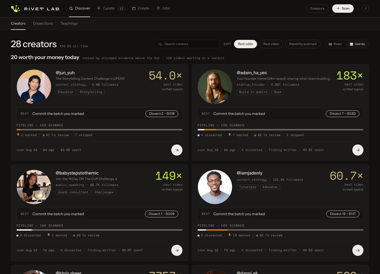Viewport: 380px width, 274px height.
Task: Click the white square icon beside "9 dissected"
Action: click(18, 236)
